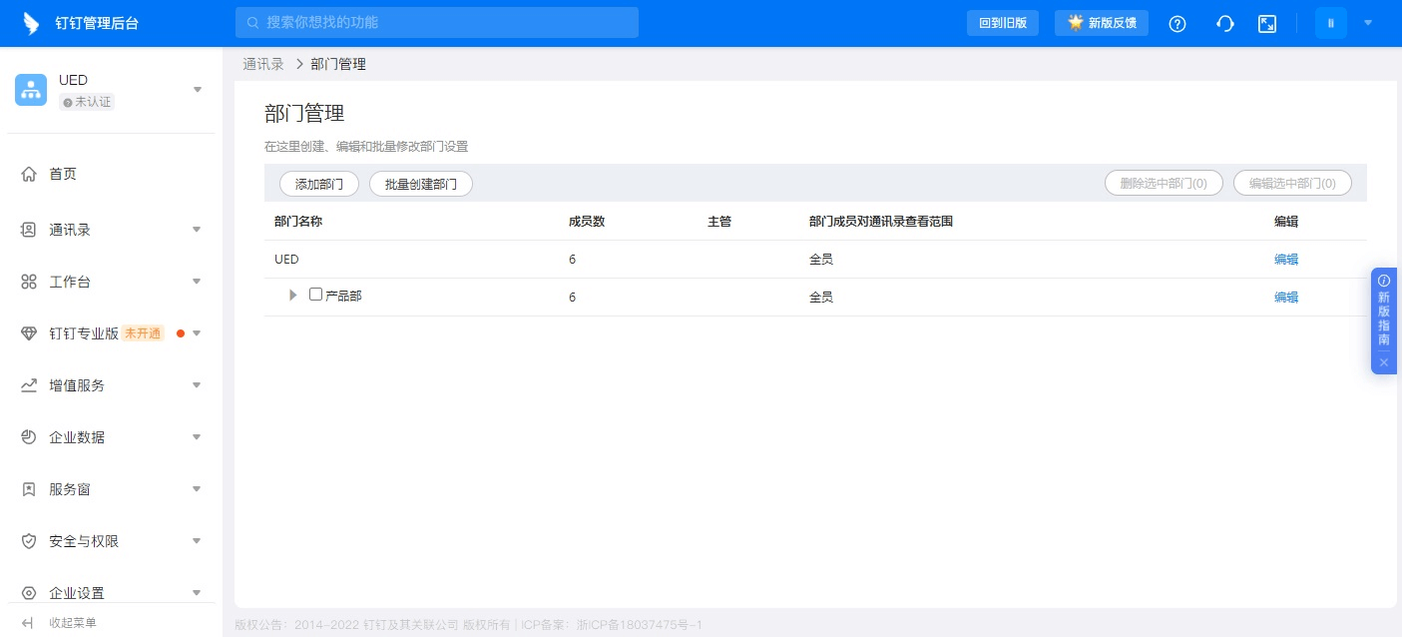The image size is (1402, 637).
Task: Click the 企业数据 pie chart icon
Action: (x=29, y=437)
